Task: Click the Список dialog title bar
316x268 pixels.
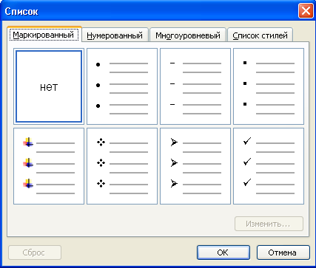Action: click(x=148, y=11)
